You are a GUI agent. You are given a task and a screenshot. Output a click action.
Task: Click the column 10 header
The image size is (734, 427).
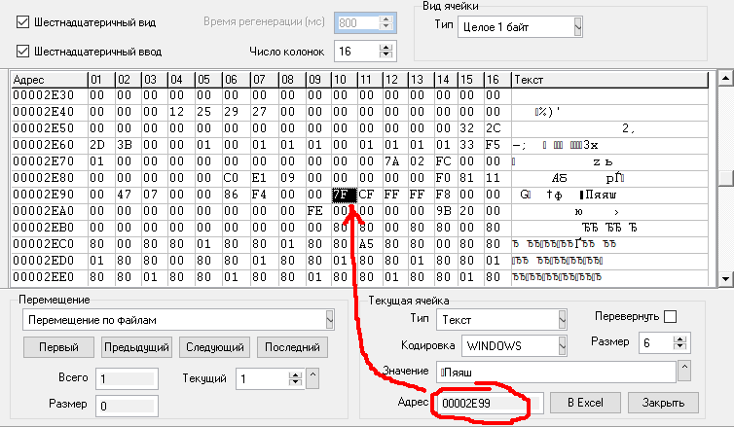coord(344,80)
